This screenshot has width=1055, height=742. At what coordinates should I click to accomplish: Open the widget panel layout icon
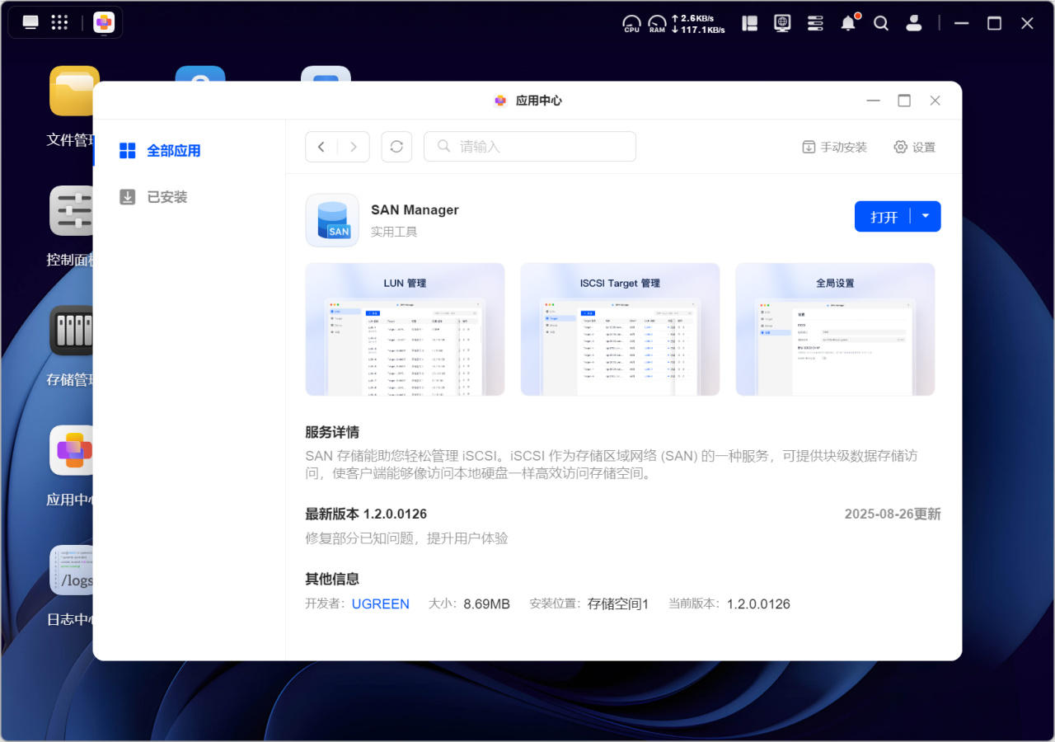pos(750,23)
